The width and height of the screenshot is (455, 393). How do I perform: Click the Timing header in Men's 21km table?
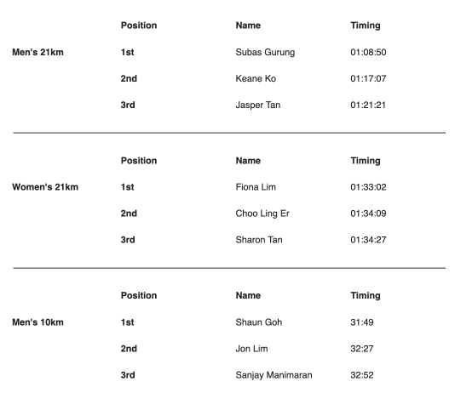[x=366, y=26]
